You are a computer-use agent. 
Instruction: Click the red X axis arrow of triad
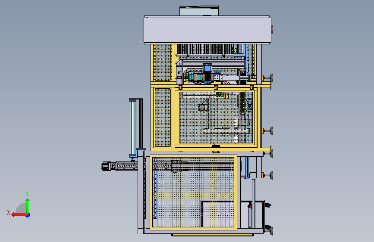(19, 215)
